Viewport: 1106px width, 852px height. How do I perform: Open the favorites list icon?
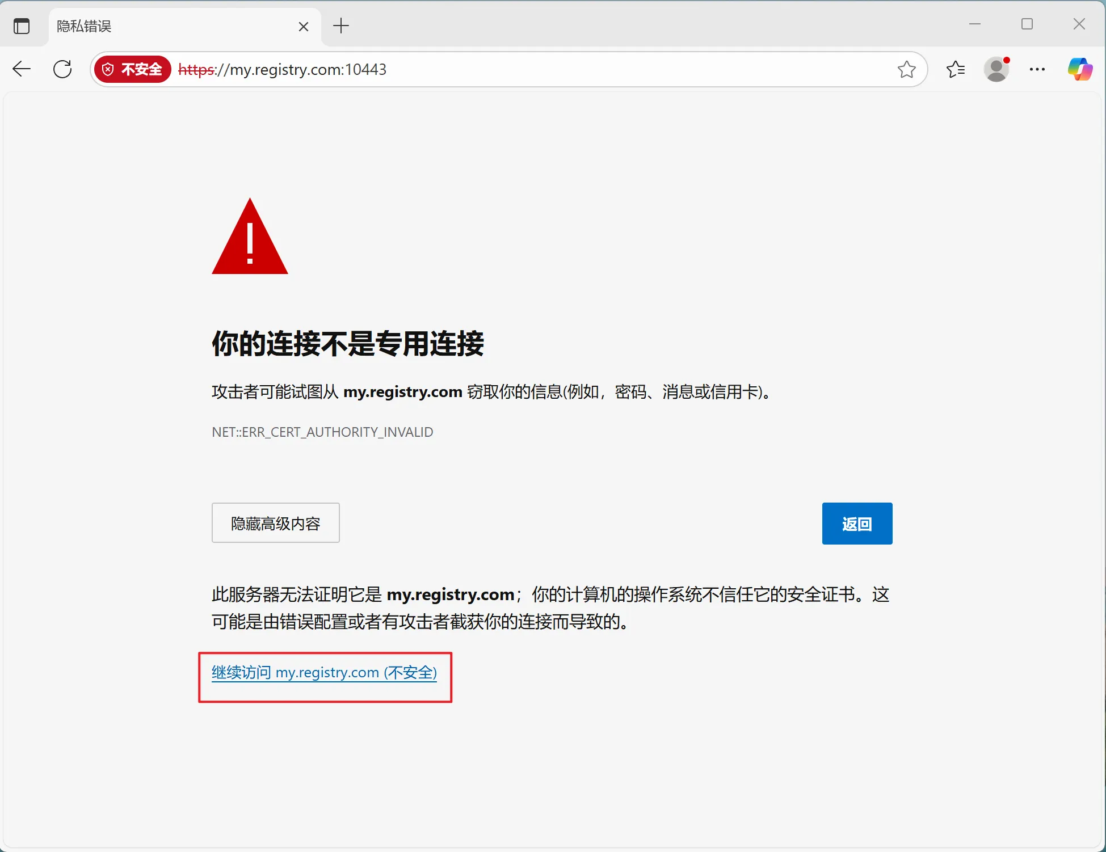point(956,69)
